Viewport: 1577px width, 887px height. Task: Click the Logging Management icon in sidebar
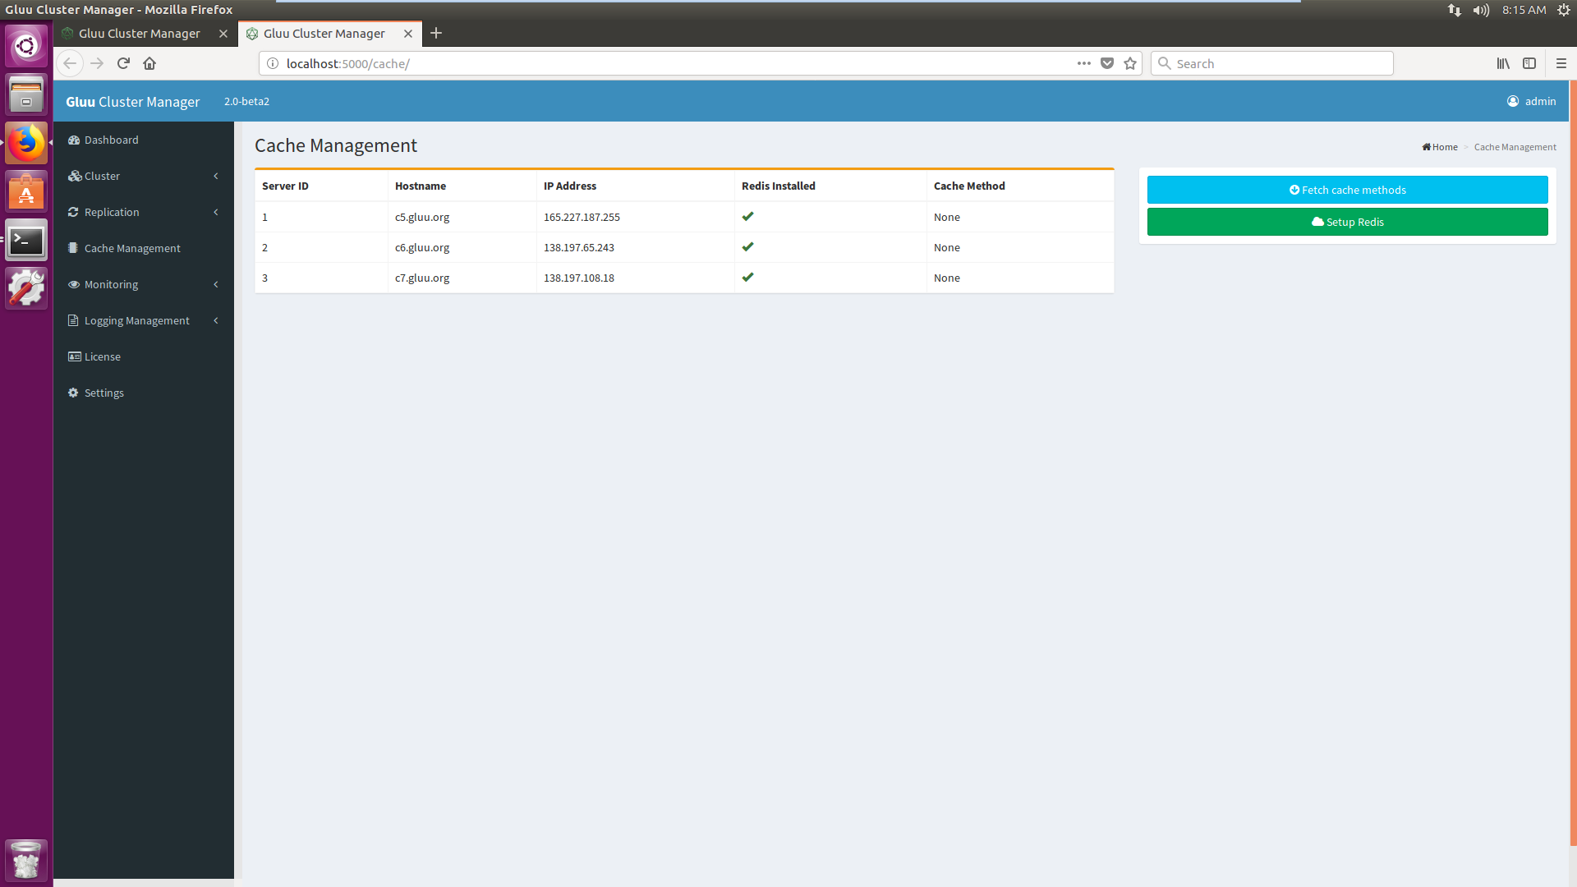click(x=74, y=319)
